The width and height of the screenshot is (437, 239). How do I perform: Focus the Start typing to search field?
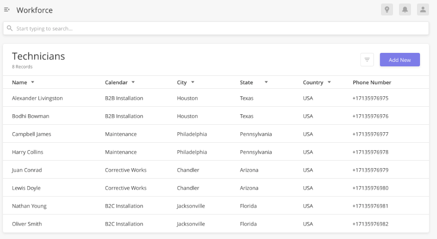click(216, 28)
